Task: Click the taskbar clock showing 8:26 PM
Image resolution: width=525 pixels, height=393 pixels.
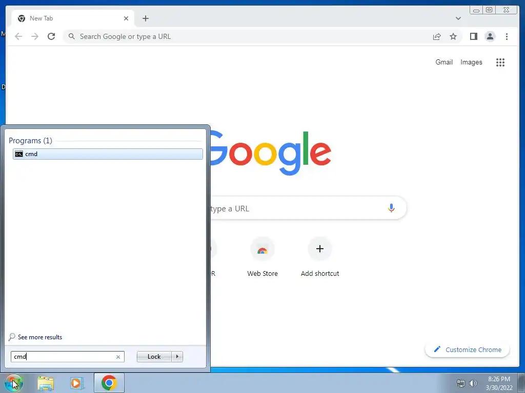Action: click(499, 383)
